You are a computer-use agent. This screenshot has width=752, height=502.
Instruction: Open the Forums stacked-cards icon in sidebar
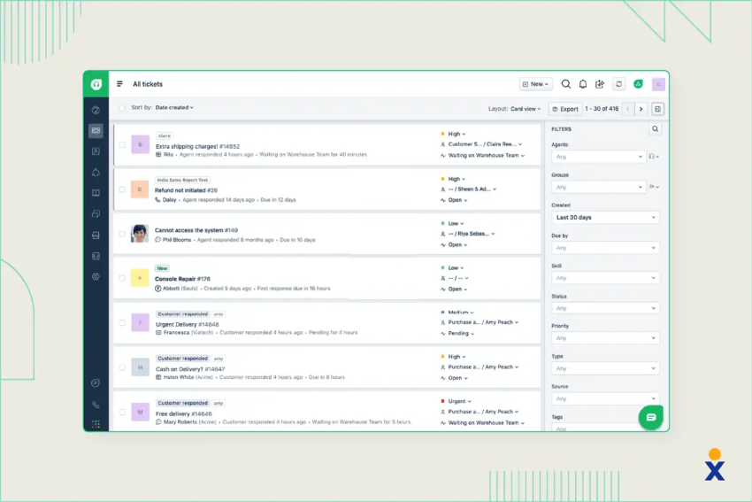(x=96, y=214)
